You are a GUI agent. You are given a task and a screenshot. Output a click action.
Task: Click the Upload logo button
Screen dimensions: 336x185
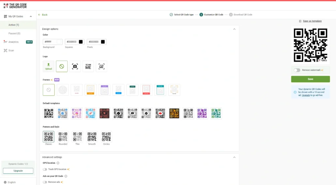[x=49, y=66]
